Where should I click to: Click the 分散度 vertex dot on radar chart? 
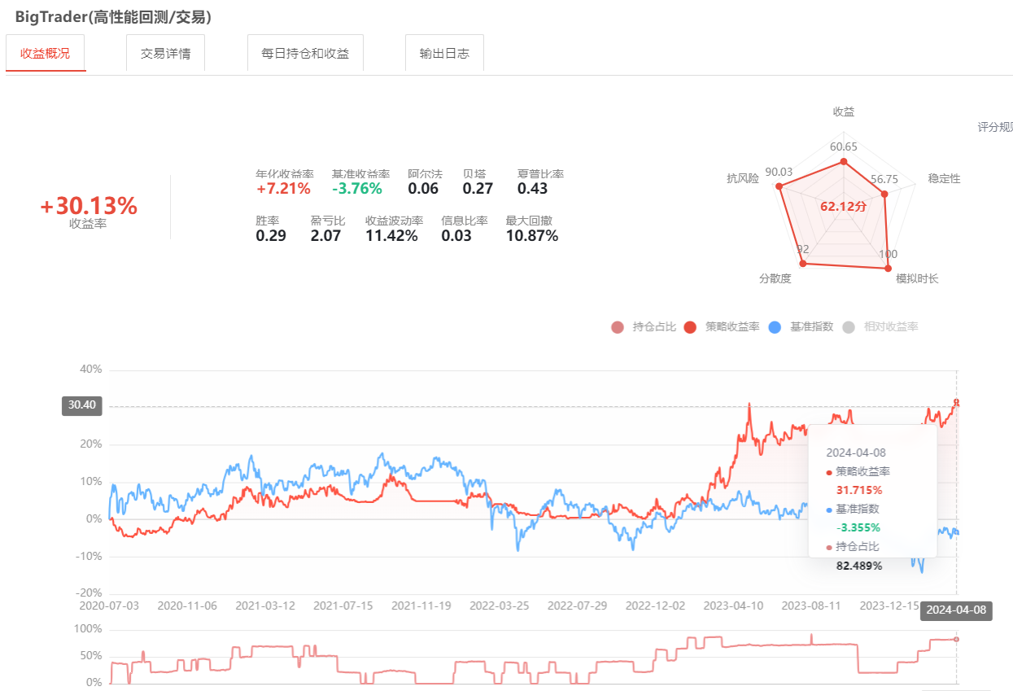(x=799, y=265)
